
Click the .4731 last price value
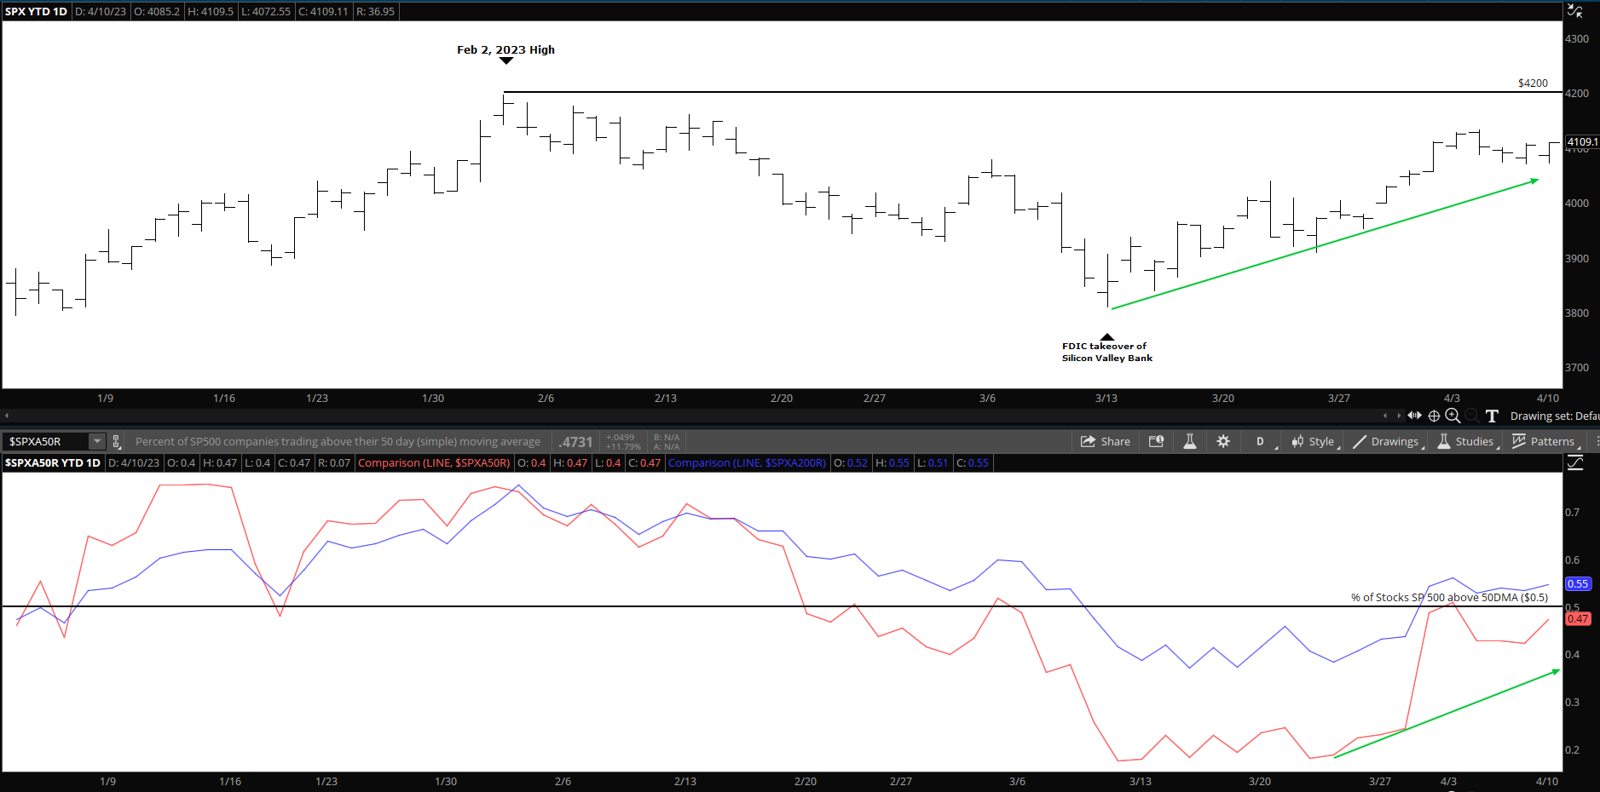(x=576, y=442)
